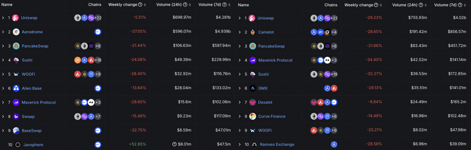Viewport: 471px width, 150px height.
Task: Open the BaseSwap link
Action: coord(31,131)
